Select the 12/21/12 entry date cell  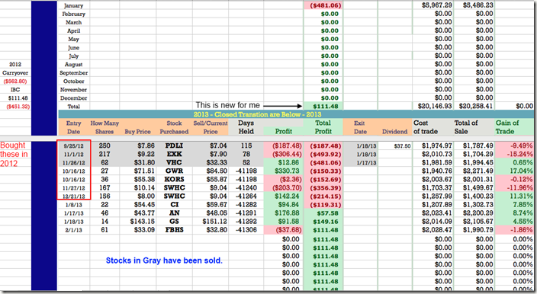tap(74, 197)
